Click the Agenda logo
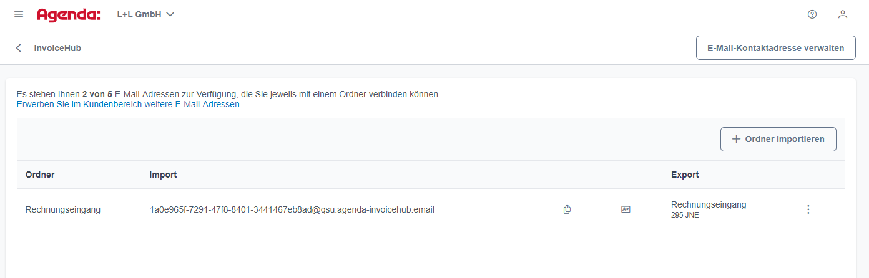Screen dimensions: 869x278 [x=69, y=14]
